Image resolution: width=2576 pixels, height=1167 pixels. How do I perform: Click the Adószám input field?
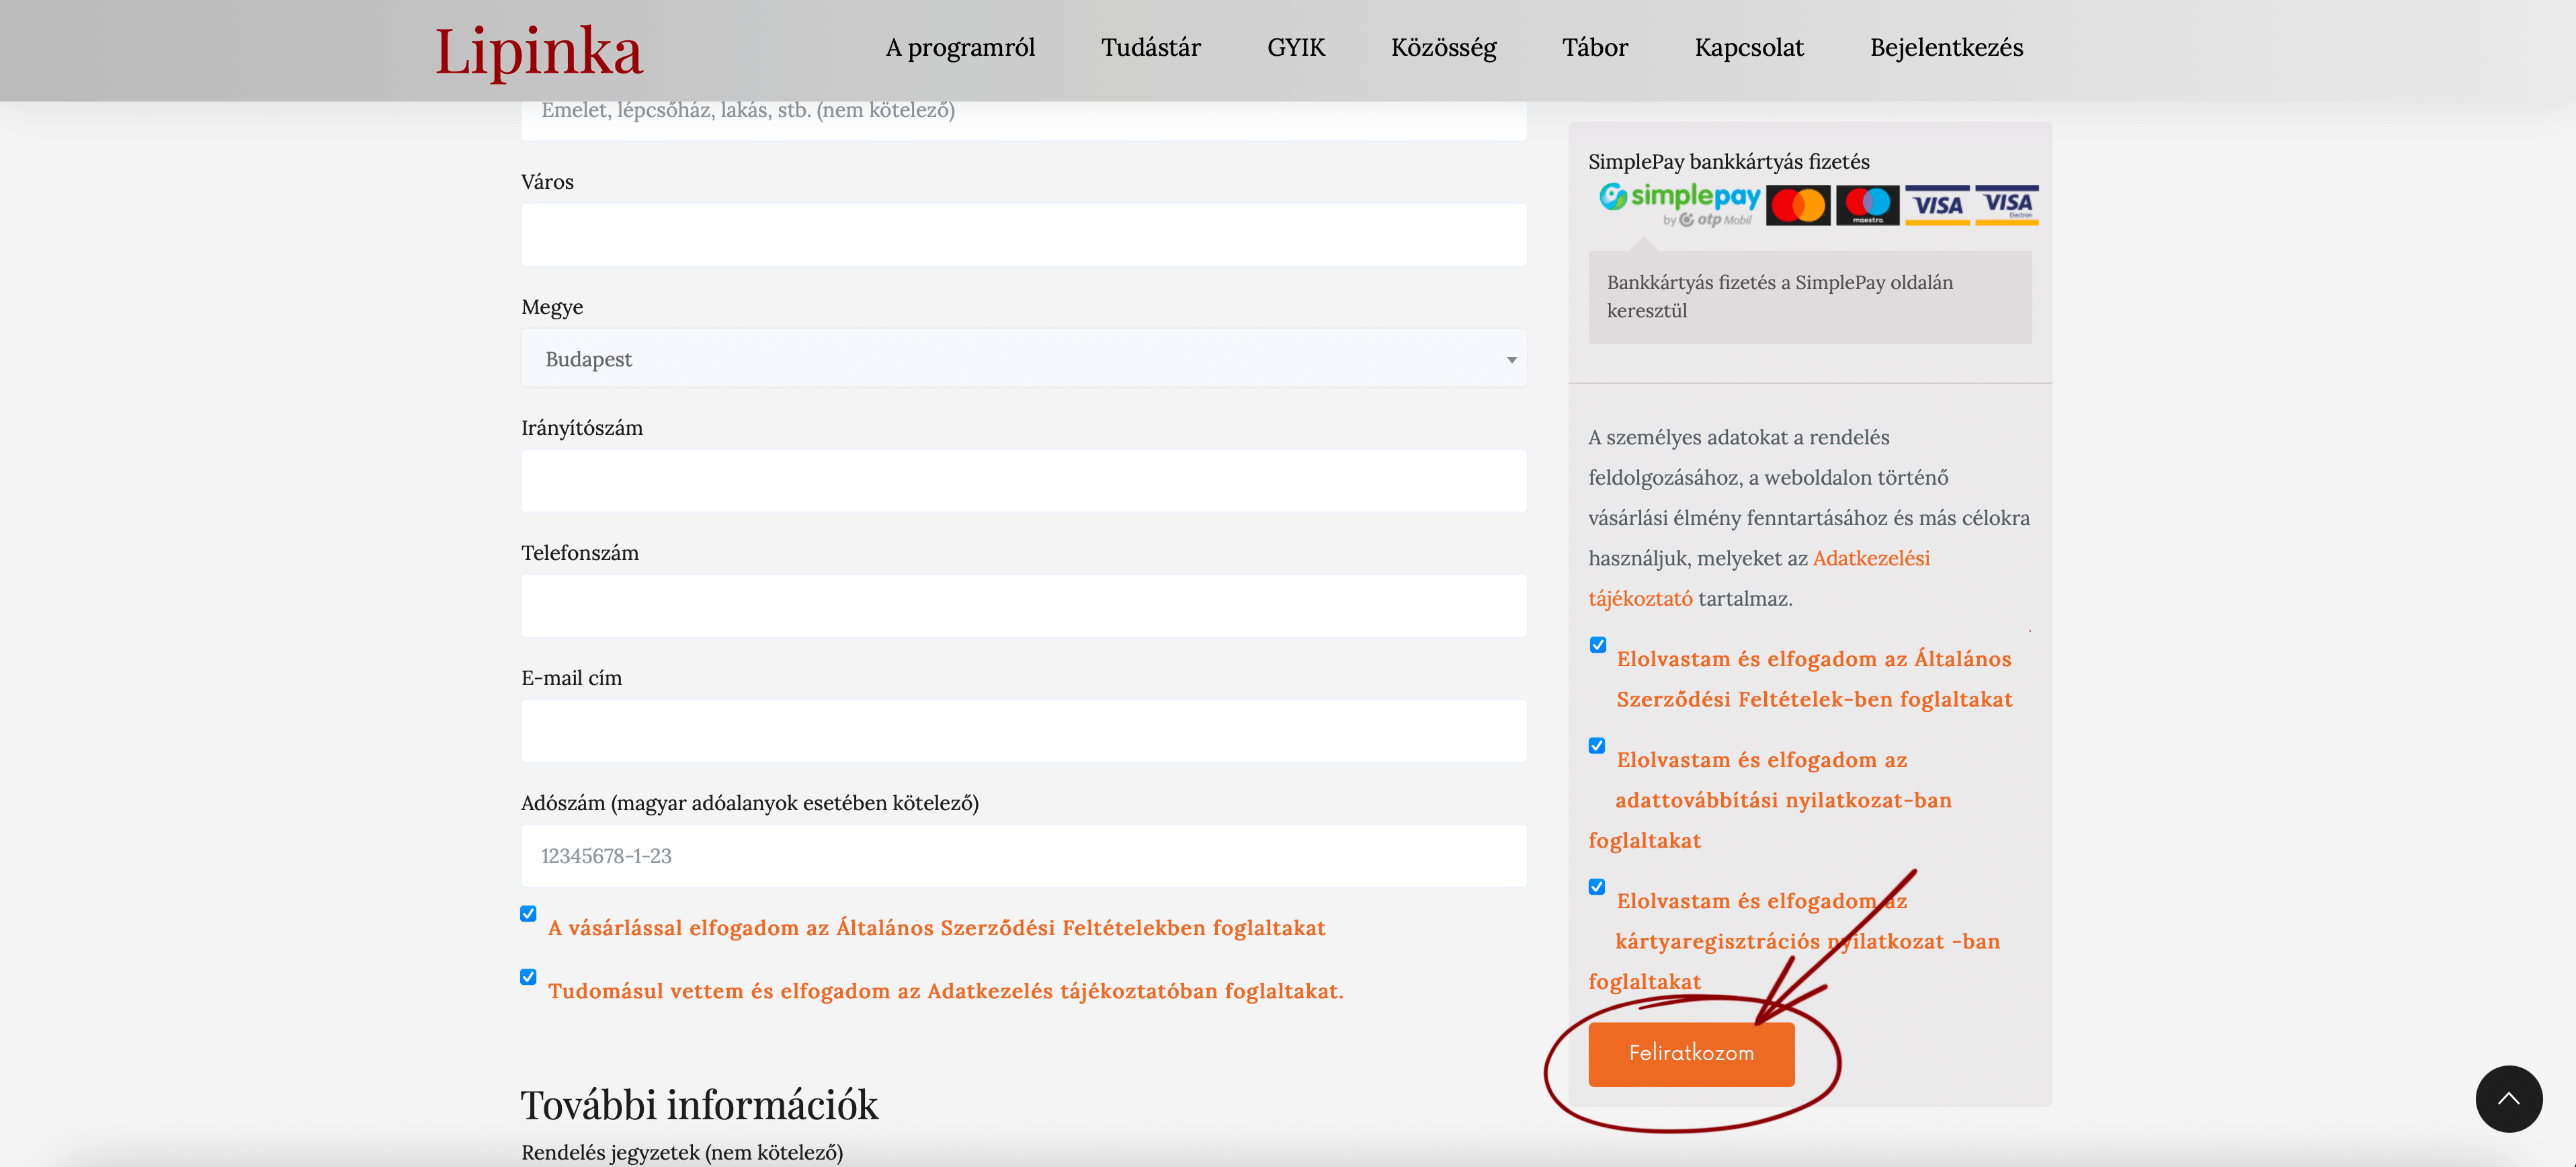pyautogui.click(x=1023, y=856)
